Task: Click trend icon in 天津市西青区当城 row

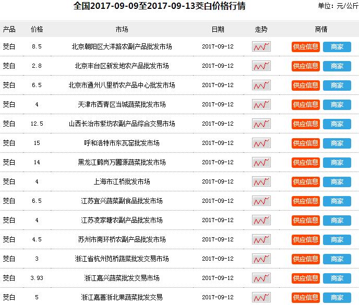Action: (261, 105)
